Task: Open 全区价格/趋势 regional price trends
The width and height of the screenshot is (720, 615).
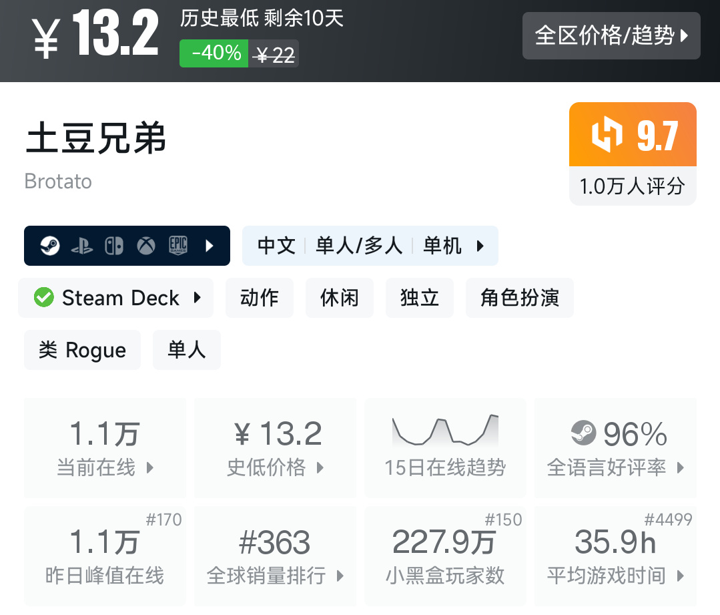Action: [x=611, y=35]
